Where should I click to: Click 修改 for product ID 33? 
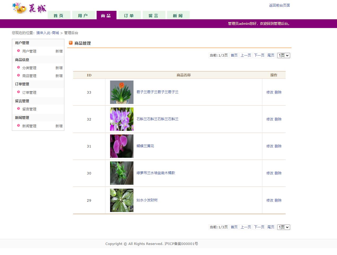[x=270, y=92]
